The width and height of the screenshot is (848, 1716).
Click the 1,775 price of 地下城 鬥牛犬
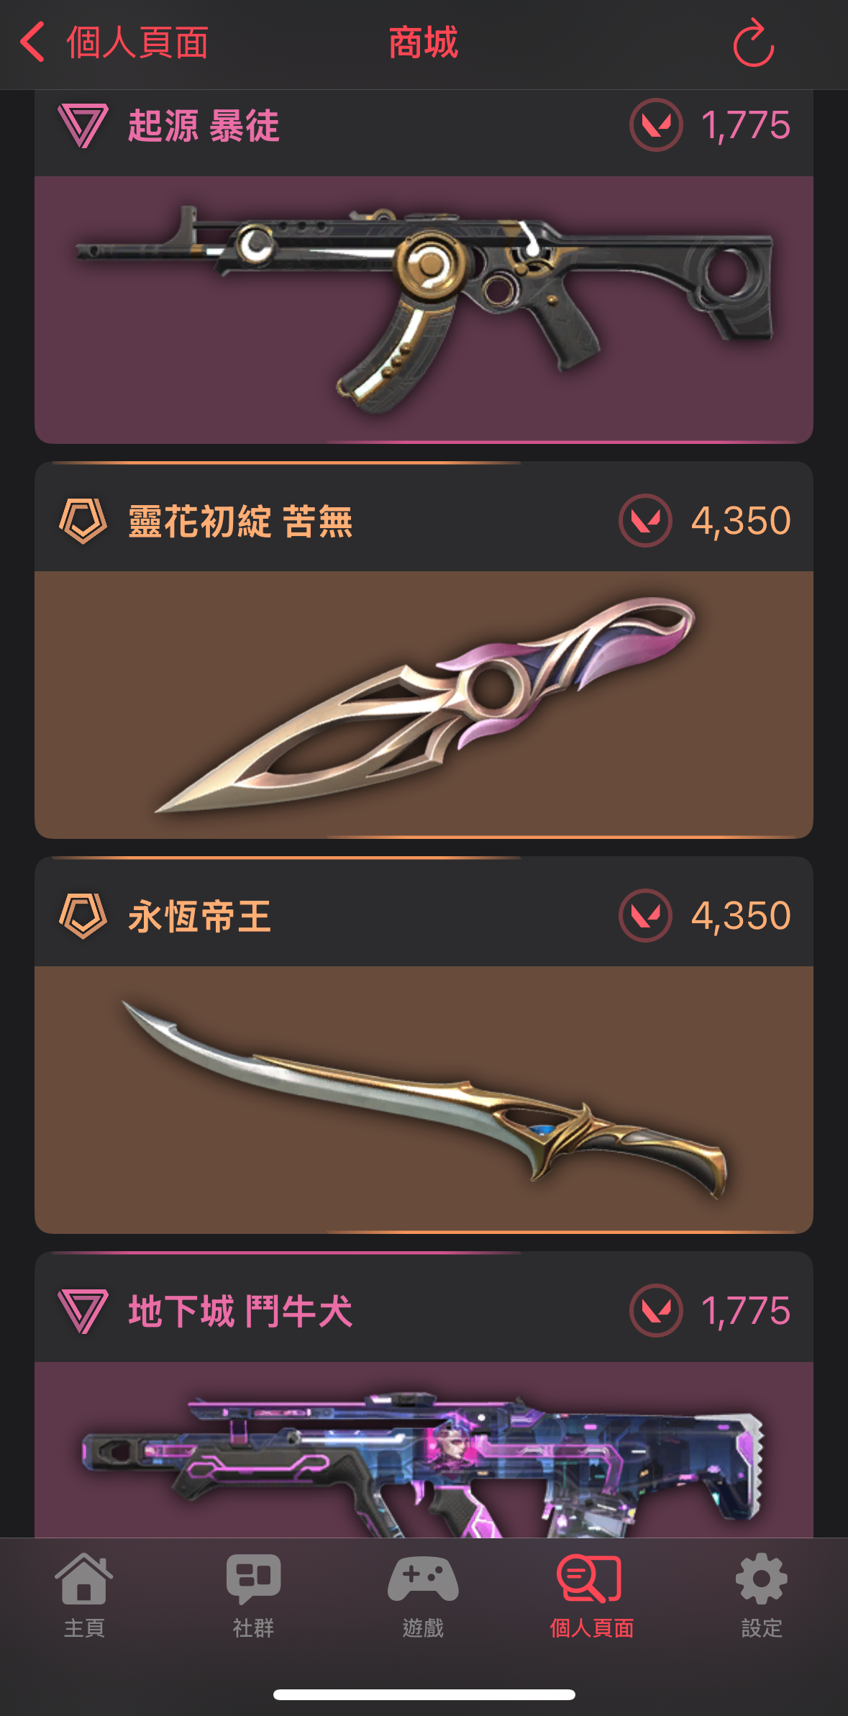click(x=746, y=1310)
